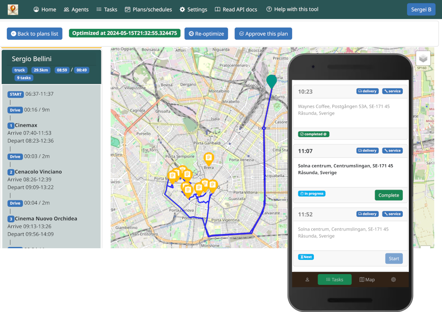
Task: Approve this plan
Action: pyautogui.click(x=263, y=34)
